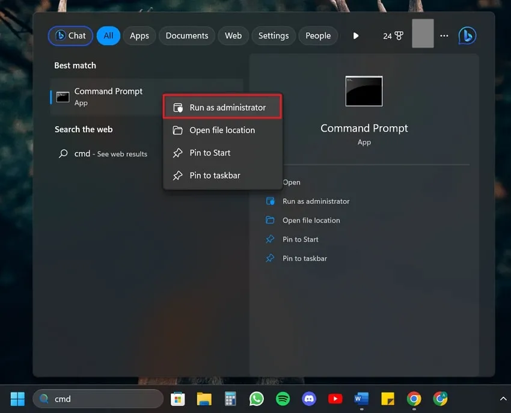Click the pin icon beside Pin to taskbar in the context menu
The image size is (511, 413).
click(x=177, y=176)
